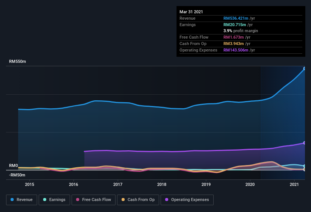
Task: Click the 3.9% profit margin text
Action: [241, 31]
